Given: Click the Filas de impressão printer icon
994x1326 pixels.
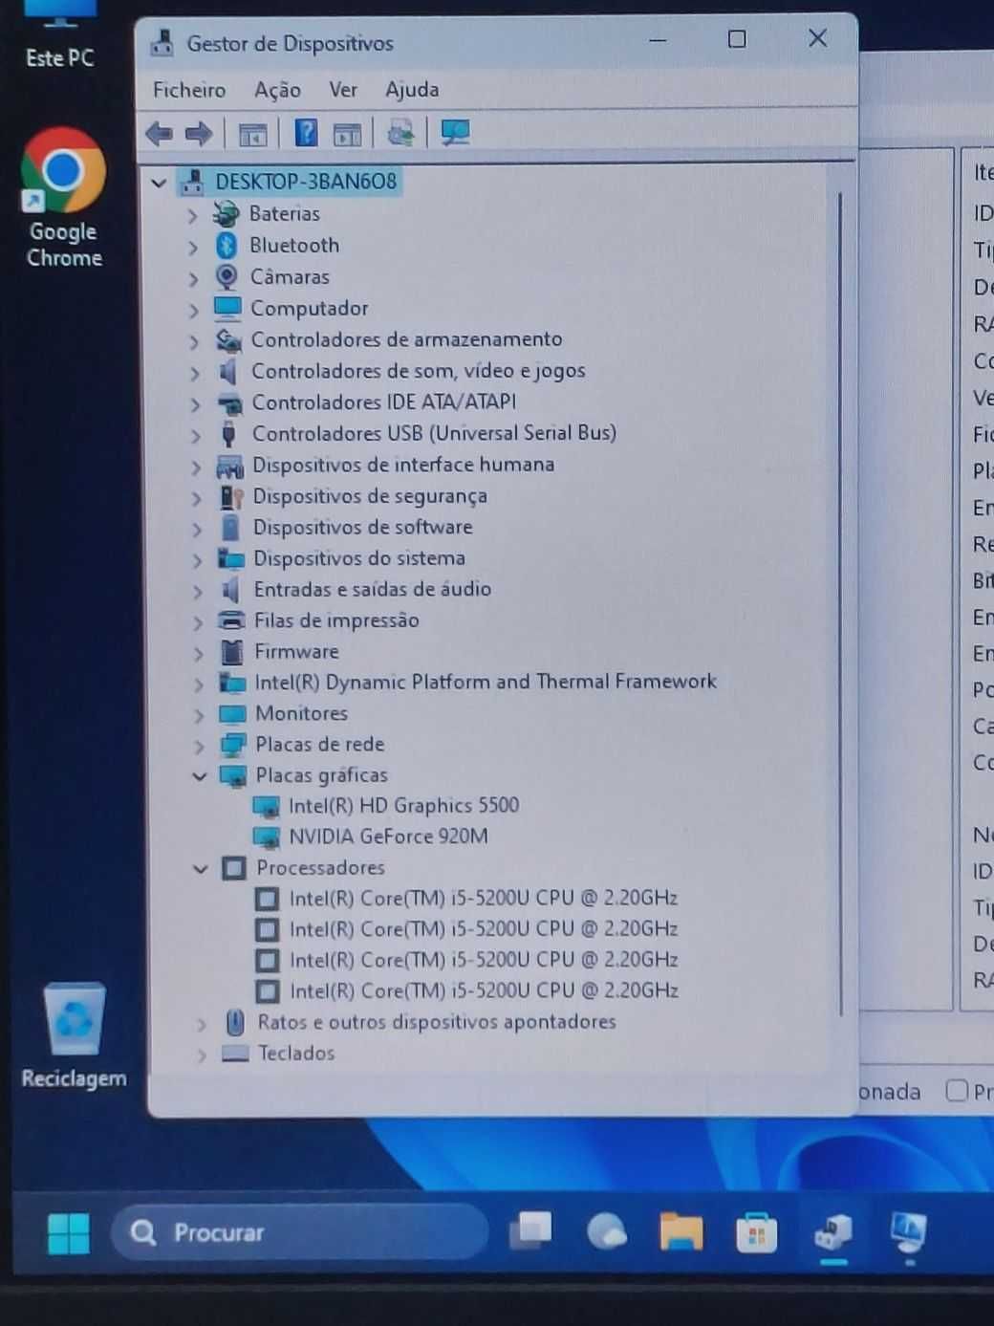Looking at the screenshot, I should [231, 620].
